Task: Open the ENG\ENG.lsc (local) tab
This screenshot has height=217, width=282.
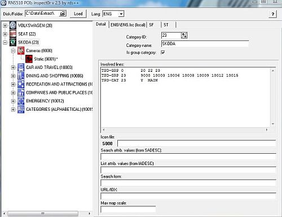Action: coord(128,25)
